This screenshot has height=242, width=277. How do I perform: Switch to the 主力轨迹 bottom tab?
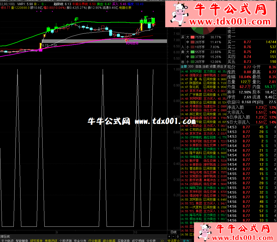point(7,241)
